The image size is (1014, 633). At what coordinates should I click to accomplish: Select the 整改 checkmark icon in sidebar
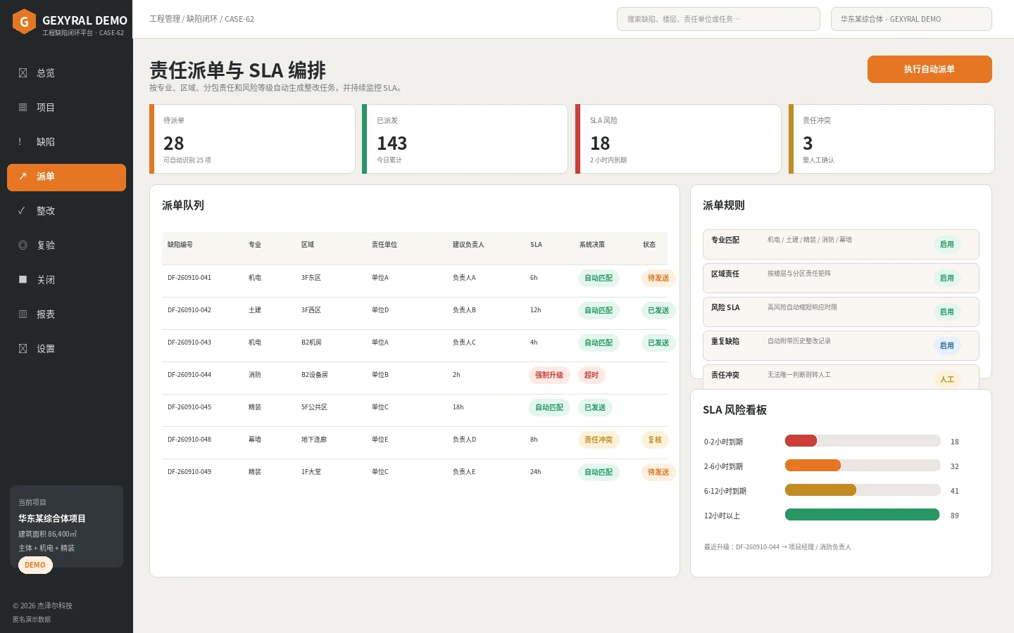click(22, 210)
